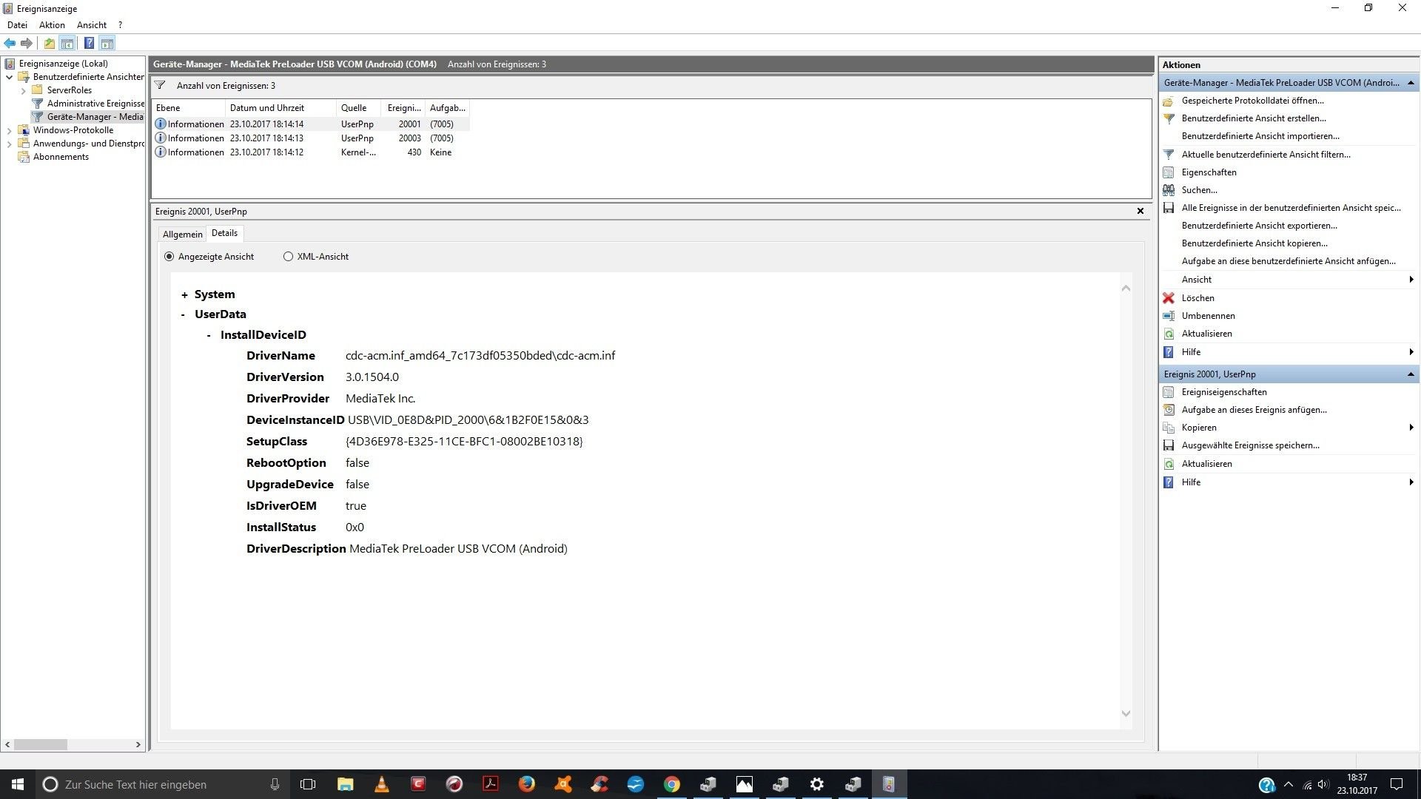This screenshot has height=799, width=1421.
Task: Click Benutzerdefinierte Ansicht erstellen
Action: pos(1254,118)
